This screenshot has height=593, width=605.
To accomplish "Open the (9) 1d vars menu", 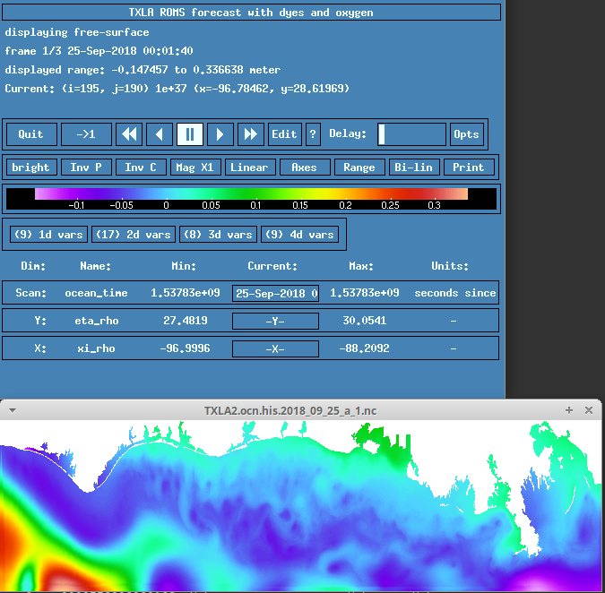I will point(48,235).
